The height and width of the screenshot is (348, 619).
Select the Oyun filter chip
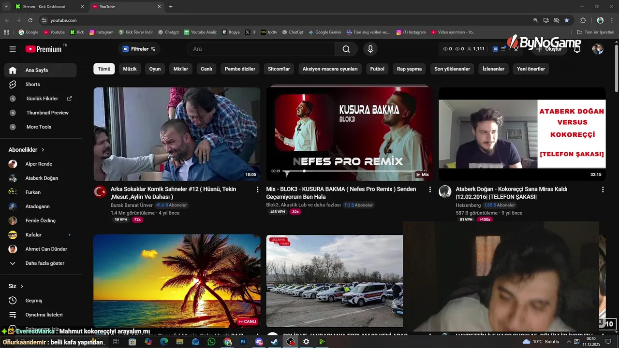click(155, 69)
